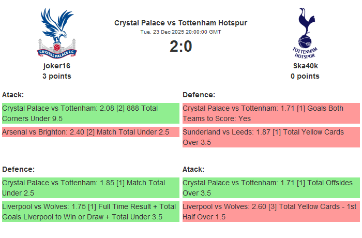Image resolution: width=362 pixels, height=238 pixels.
Task: Click the 2:0 match score
Action: pos(180,47)
